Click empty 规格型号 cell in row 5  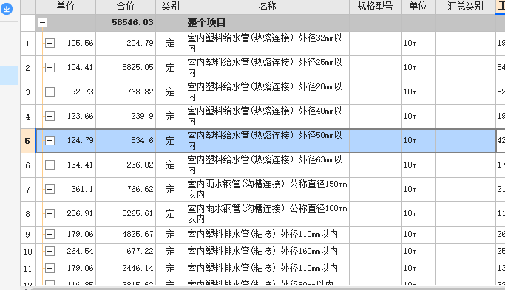tap(376, 140)
